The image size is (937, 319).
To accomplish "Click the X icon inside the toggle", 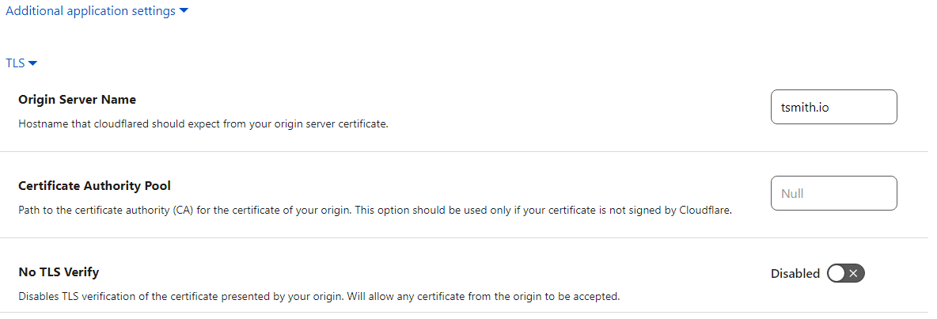I will click(x=853, y=273).
